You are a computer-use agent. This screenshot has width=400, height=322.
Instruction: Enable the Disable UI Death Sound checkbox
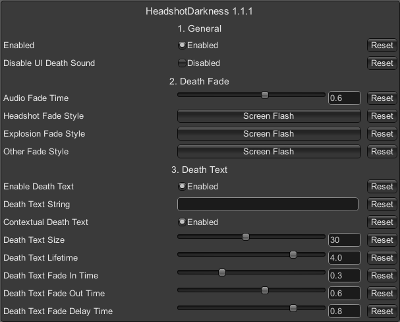pos(182,63)
